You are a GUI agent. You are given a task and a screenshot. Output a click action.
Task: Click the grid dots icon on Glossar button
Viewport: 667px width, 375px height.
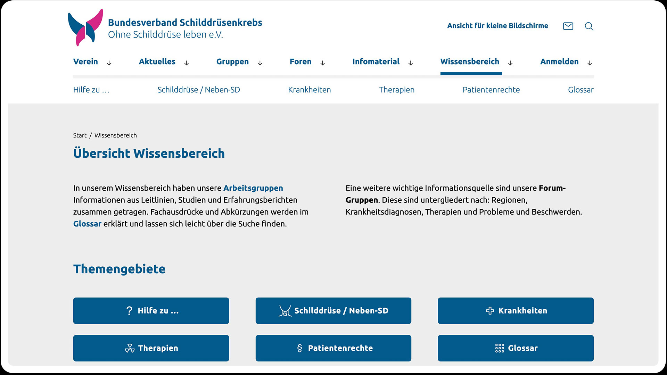[x=500, y=348]
